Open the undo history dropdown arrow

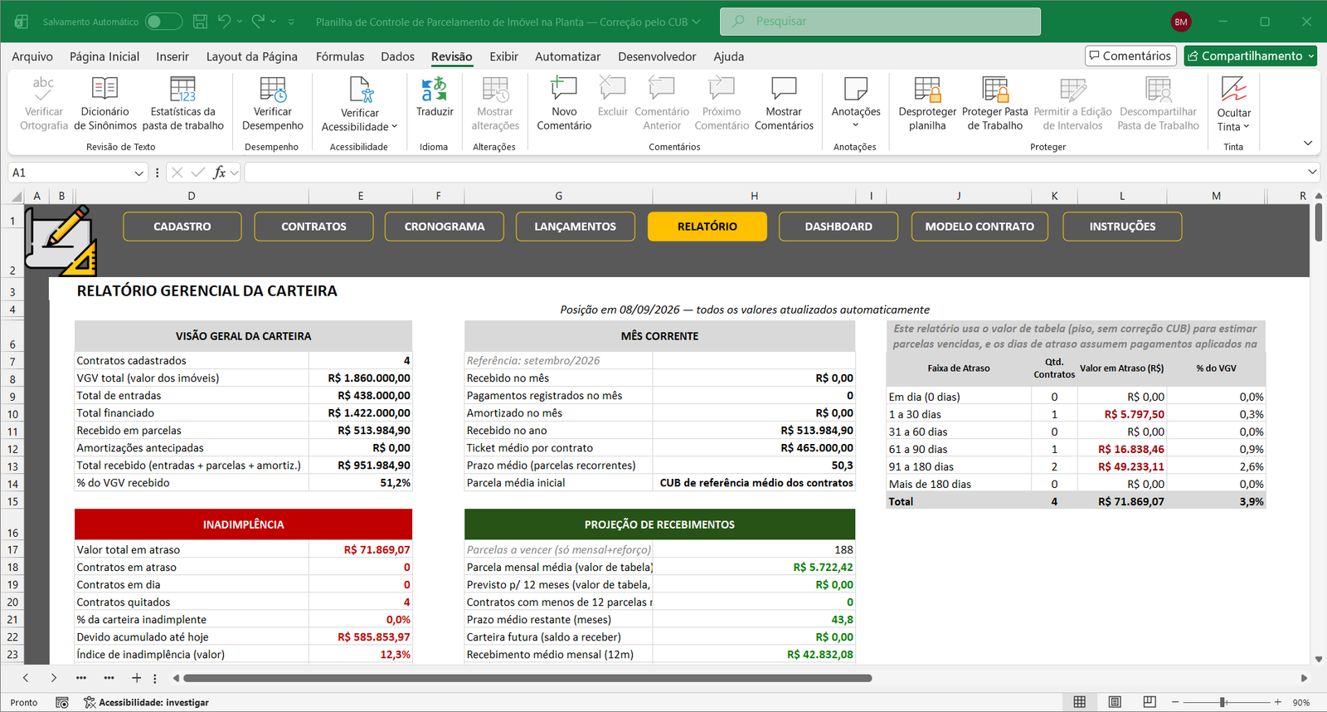[x=240, y=22]
